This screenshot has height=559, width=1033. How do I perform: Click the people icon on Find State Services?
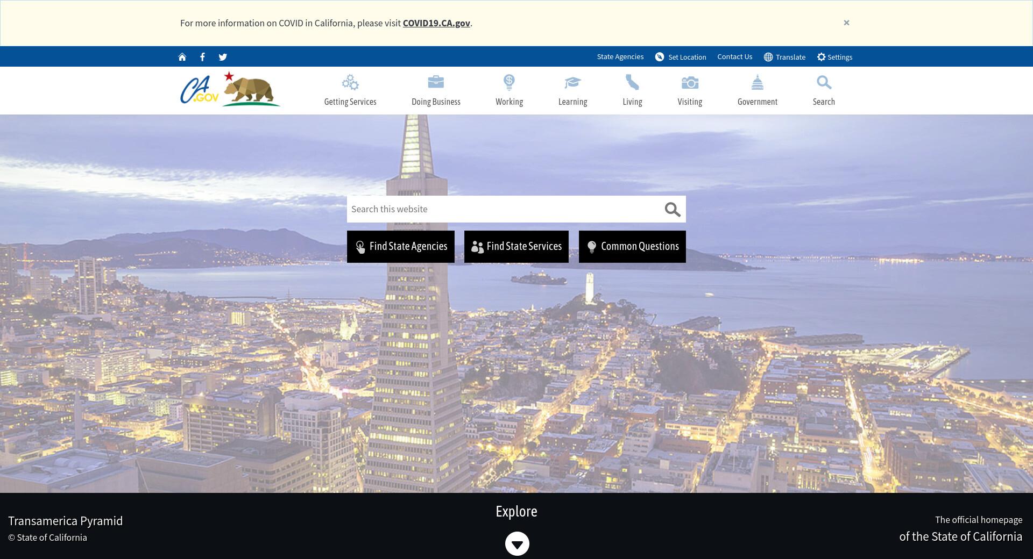[477, 247]
